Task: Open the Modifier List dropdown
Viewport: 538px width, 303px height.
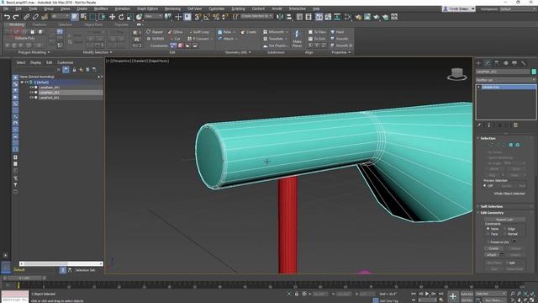Action: 505,80
